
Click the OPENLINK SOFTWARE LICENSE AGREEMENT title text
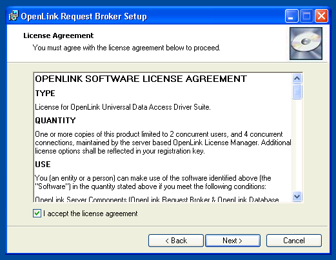click(x=141, y=79)
